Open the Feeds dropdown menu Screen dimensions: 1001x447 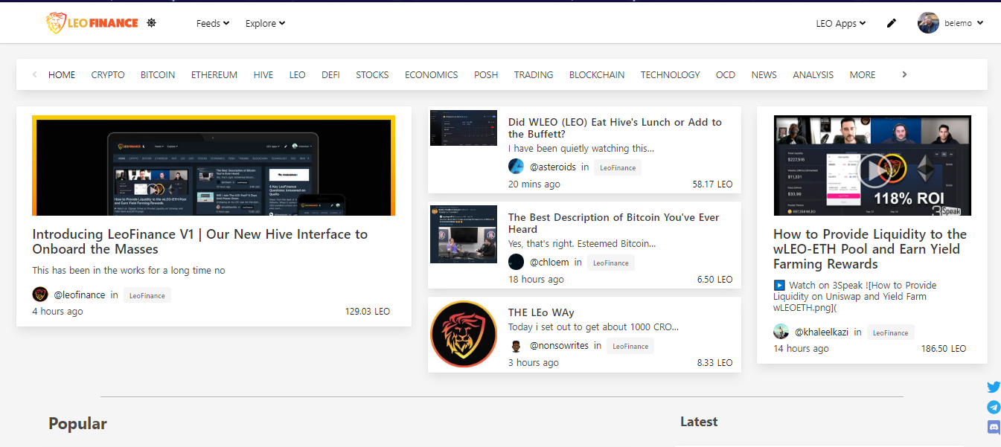[213, 23]
